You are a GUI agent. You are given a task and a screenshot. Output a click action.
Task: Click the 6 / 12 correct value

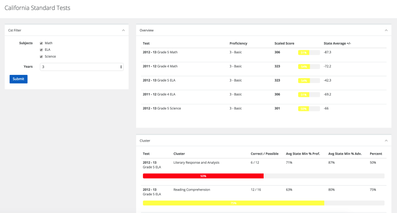[255, 163]
